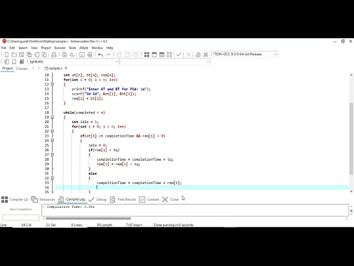The height and width of the screenshot is (266, 354).
Task: Click the Indent toolbar icon
Action: [x=119, y=54]
